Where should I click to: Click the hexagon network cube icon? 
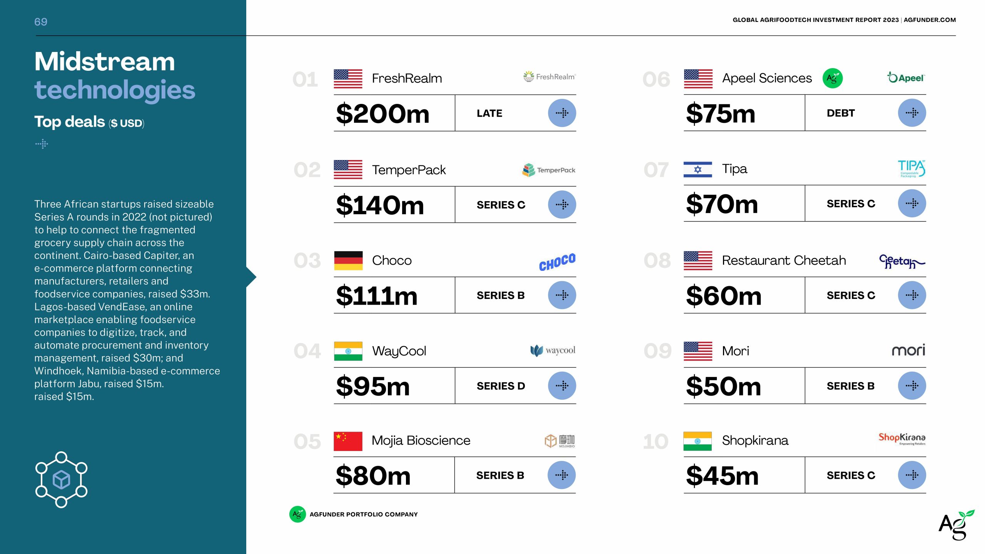coord(61,479)
